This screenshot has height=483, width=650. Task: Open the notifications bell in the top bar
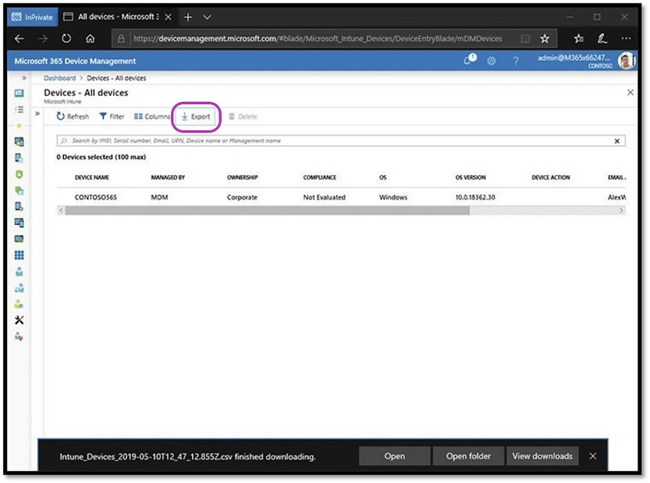click(x=468, y=60)
